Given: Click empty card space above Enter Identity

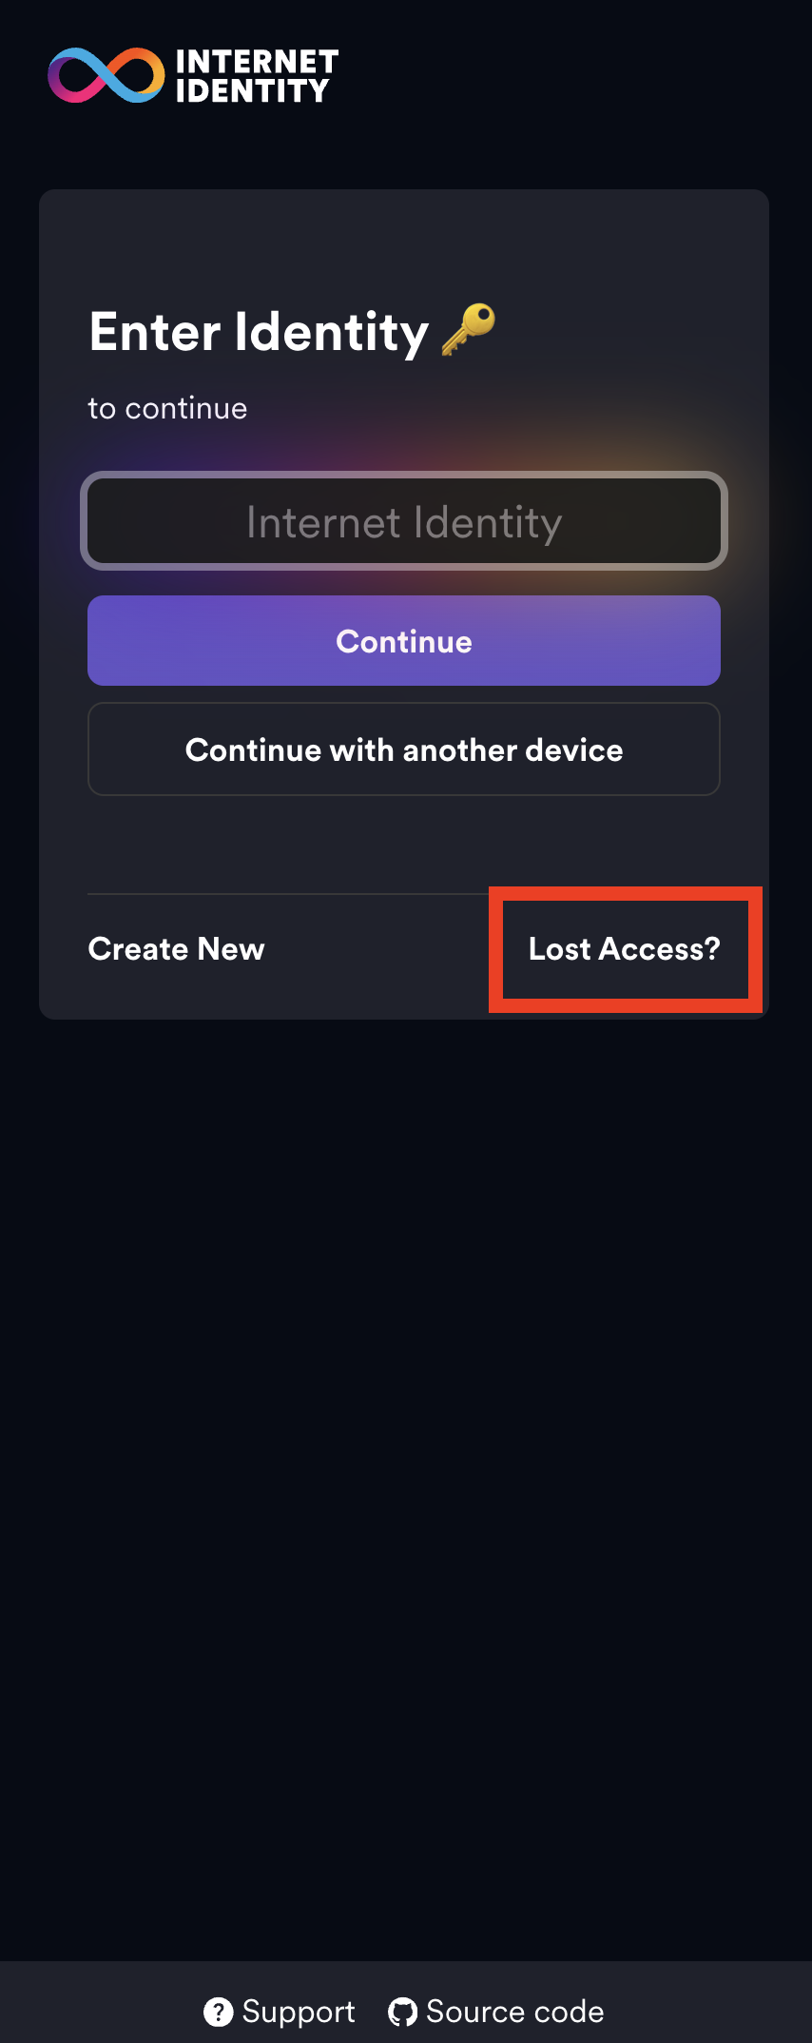Looking at the screenshot, I should click(404, 243).
